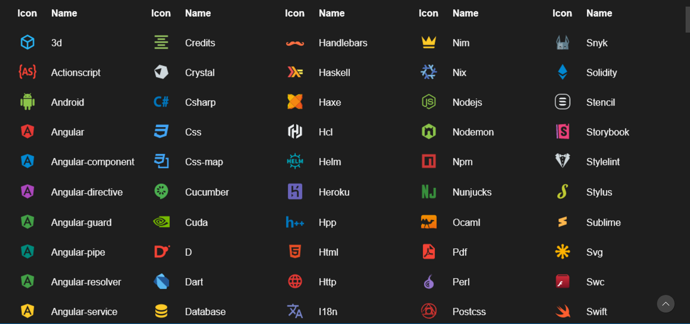This screenshot has height=324, width=690.
Task: Click the Cuda Nvidia eye icon
Action: click(x=161, y=222)
